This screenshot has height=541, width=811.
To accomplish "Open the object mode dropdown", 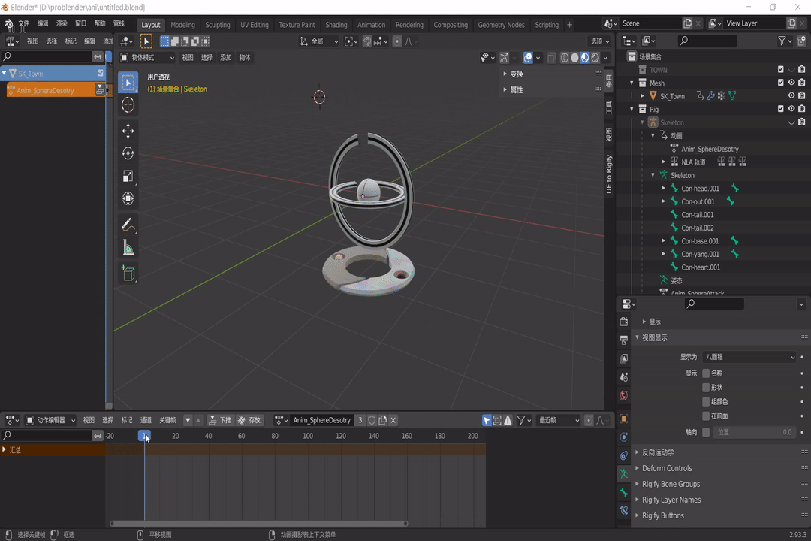I will tap(147, 57).
